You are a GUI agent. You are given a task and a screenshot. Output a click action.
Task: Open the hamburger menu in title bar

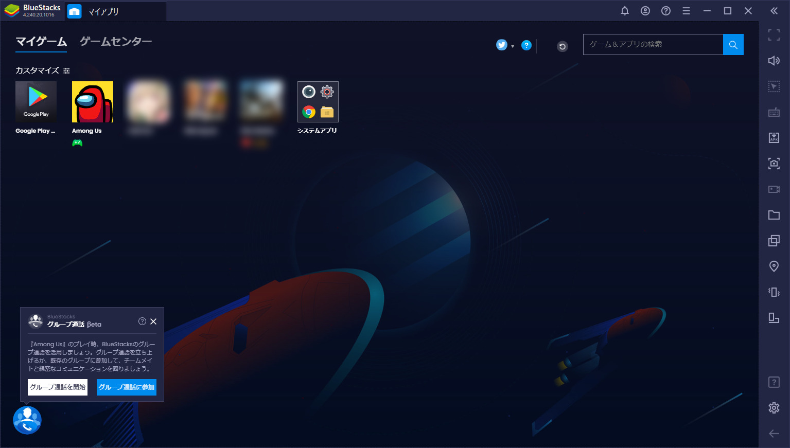coord(687,11)
